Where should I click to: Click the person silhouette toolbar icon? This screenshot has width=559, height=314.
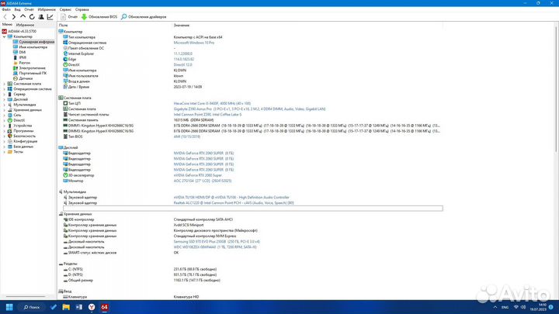(x=41, y=17)
